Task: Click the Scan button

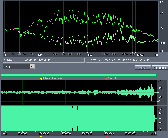Action: (x=143, y=68)
